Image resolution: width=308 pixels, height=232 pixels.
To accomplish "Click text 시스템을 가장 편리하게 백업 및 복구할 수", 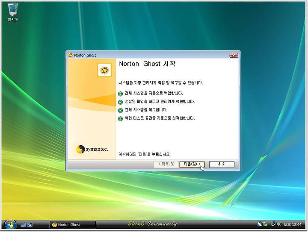I will [160, 83].
